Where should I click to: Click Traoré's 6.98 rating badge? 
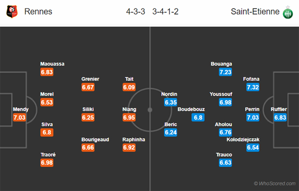point(47,163)
